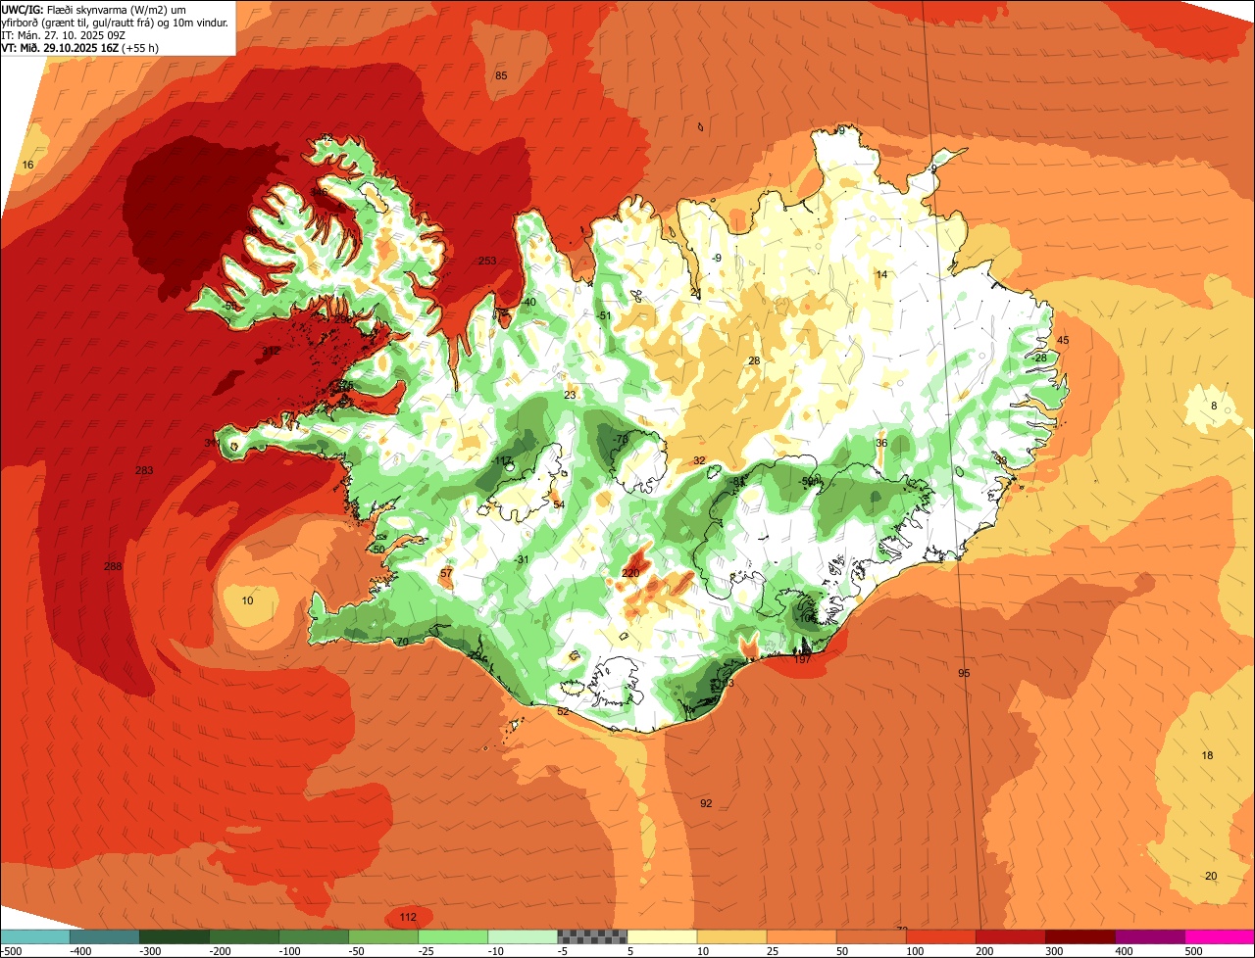
Task: Click the red 200 to 300 legend swatch
Action: pyautogui.click(x=1010, y=935)
